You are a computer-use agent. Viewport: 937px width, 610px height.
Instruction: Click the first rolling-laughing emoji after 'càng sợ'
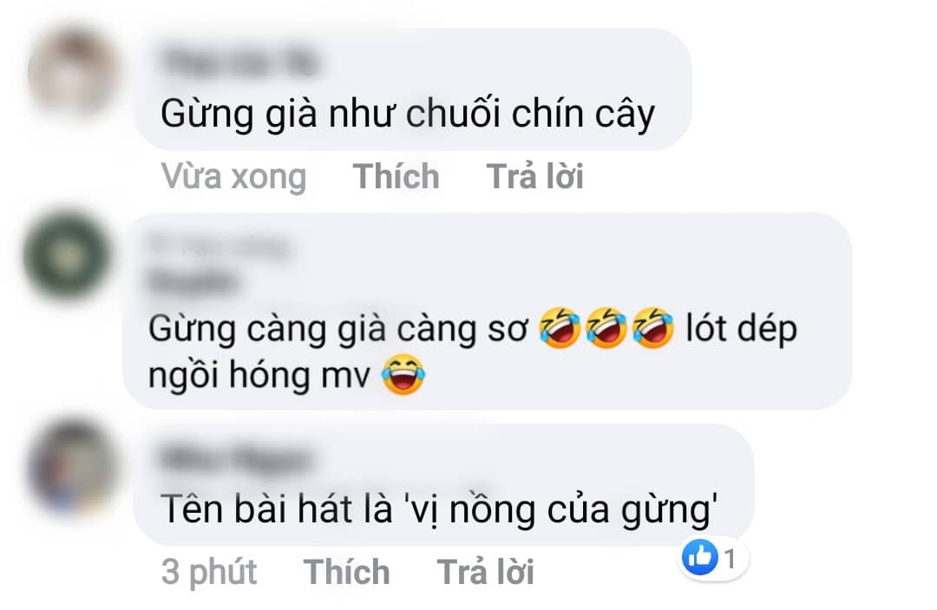pyautogui.click(x=560, y=328)
